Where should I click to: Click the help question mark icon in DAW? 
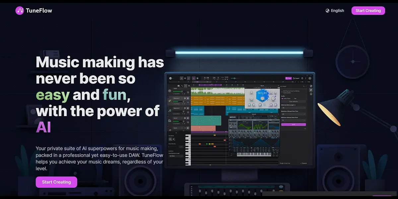click(x=302, y=78)
